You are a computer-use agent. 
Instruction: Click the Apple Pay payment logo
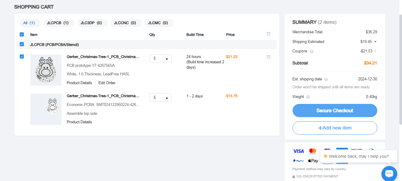[x=313, y=161]
